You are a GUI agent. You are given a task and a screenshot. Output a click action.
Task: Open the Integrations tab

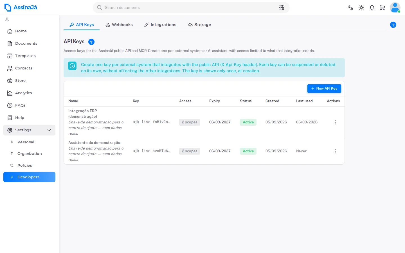(x=160, y=25)
